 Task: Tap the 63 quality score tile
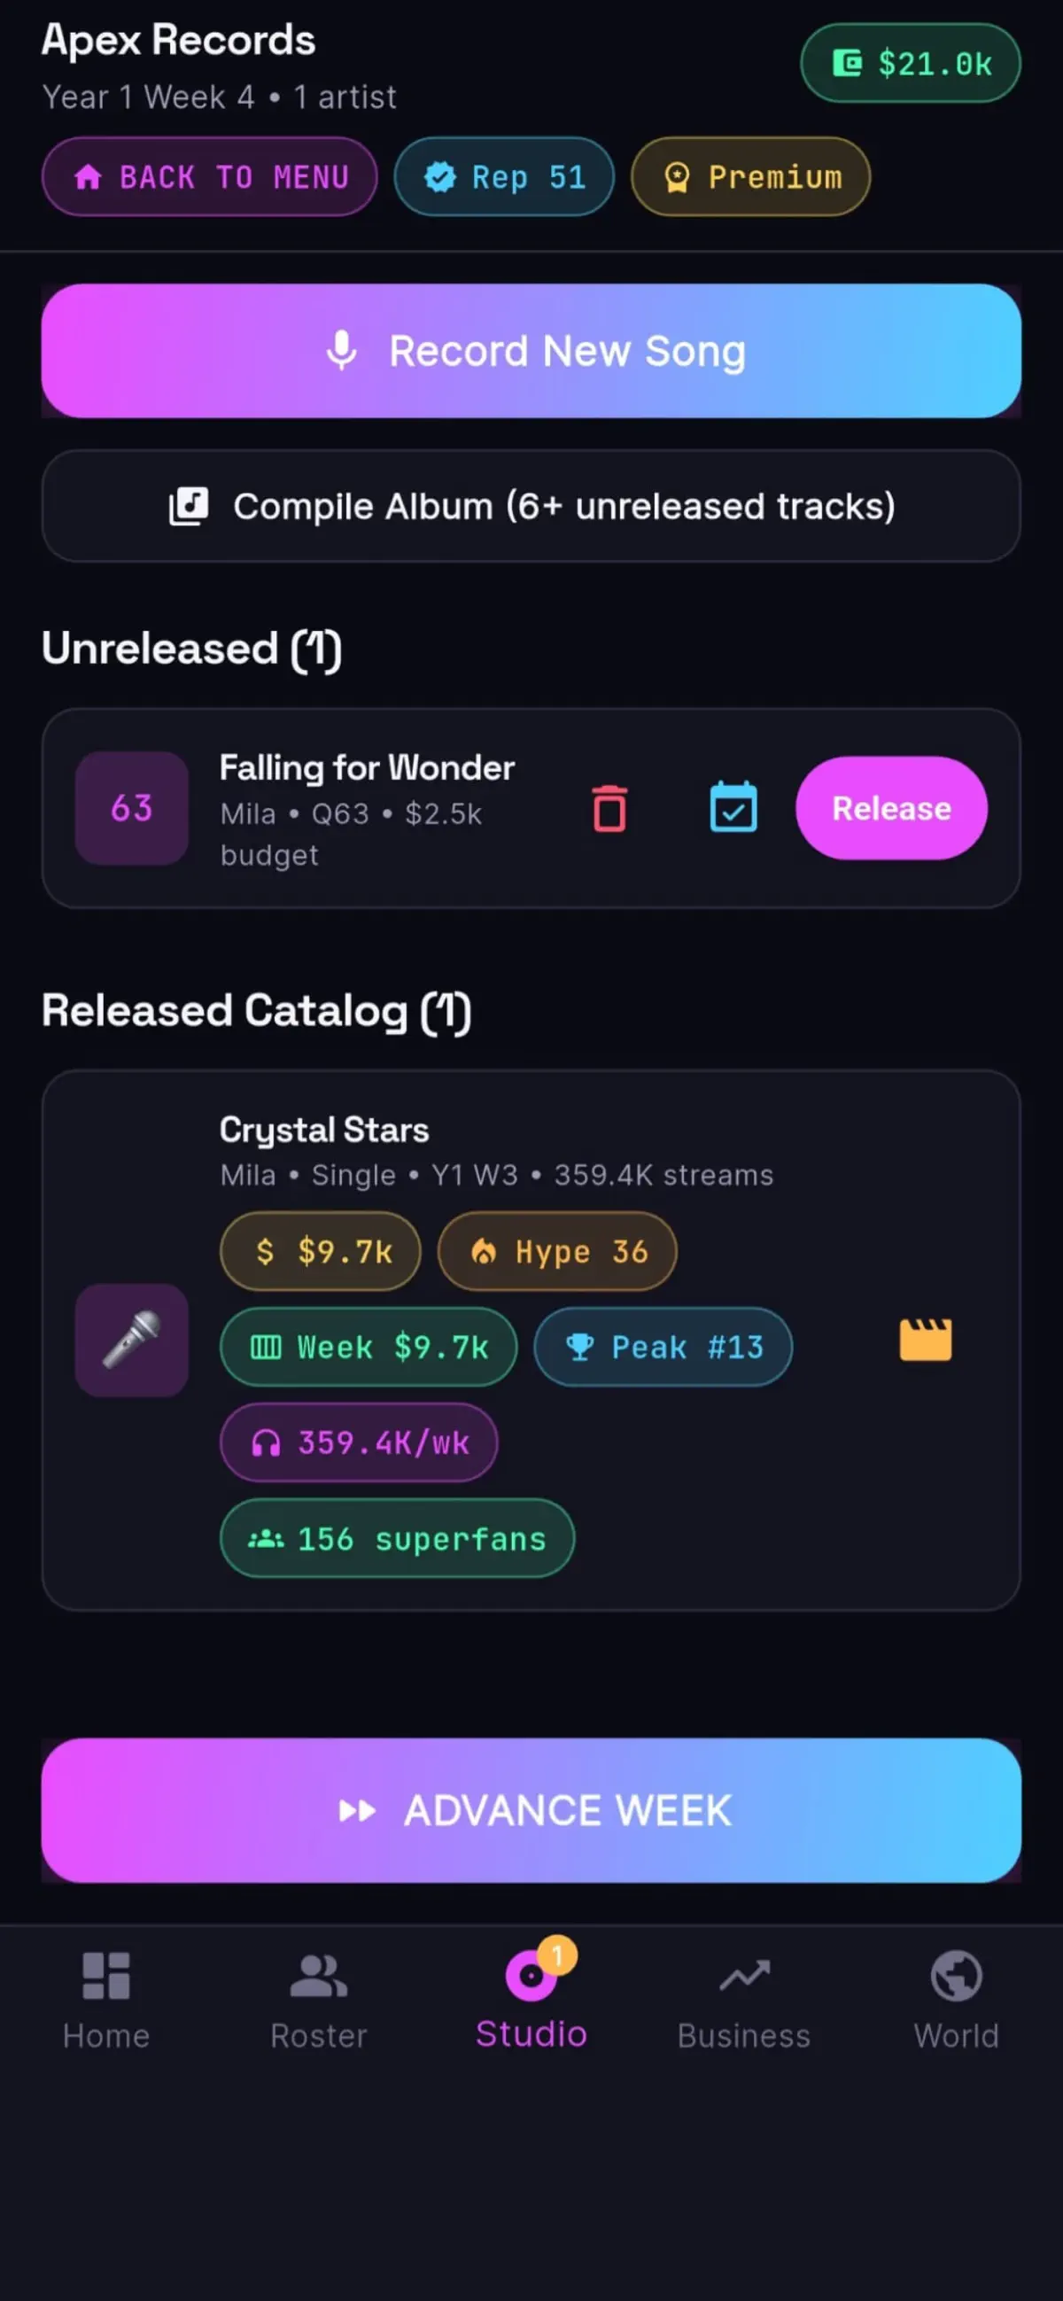131,808
